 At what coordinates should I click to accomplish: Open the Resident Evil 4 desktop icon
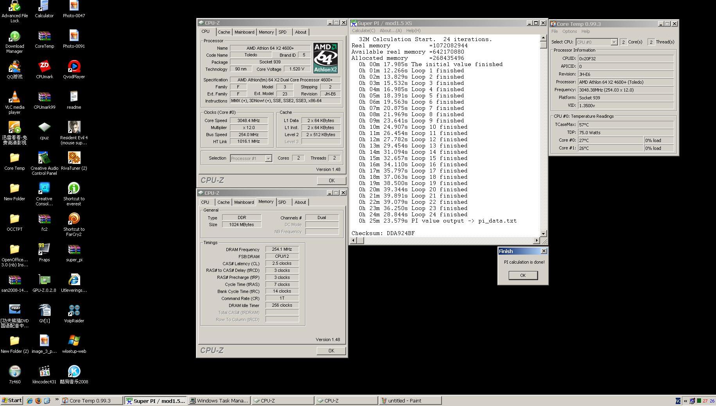click(74, 133)
